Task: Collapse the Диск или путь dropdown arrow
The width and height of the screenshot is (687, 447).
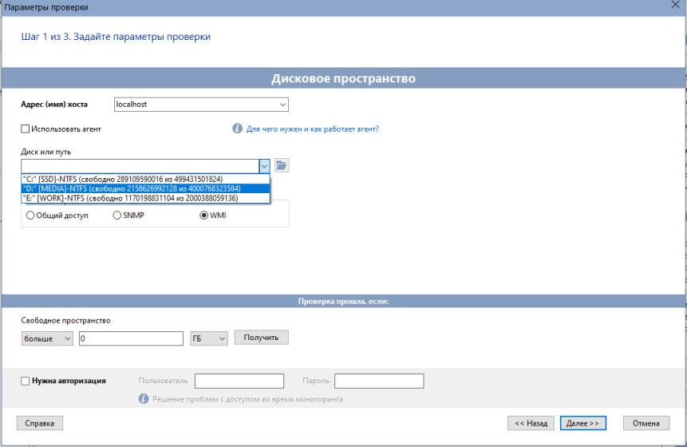Action: click(264, 167)
